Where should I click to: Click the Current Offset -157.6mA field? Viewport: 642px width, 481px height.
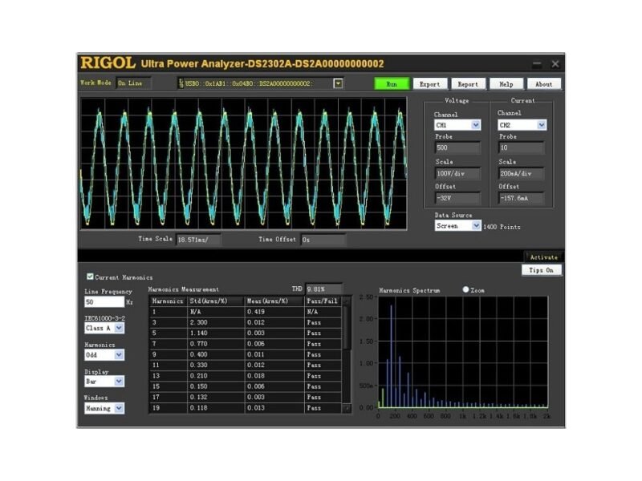tap(521, 198)
